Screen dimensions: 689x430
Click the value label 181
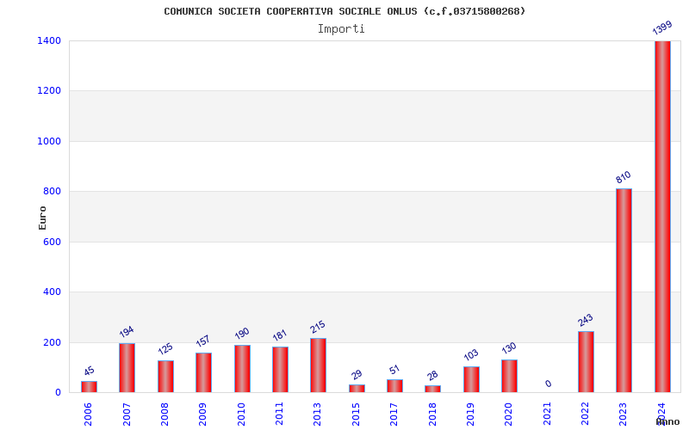[x=279, y=335]
